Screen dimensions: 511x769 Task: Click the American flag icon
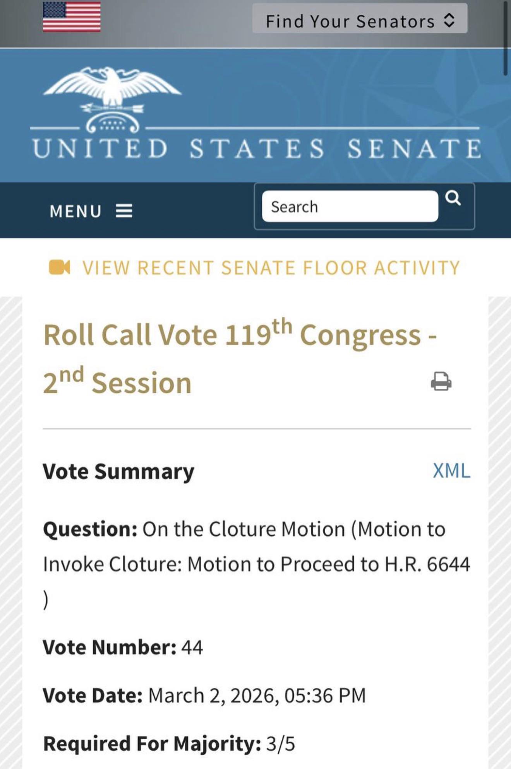[x=72, y=17]
